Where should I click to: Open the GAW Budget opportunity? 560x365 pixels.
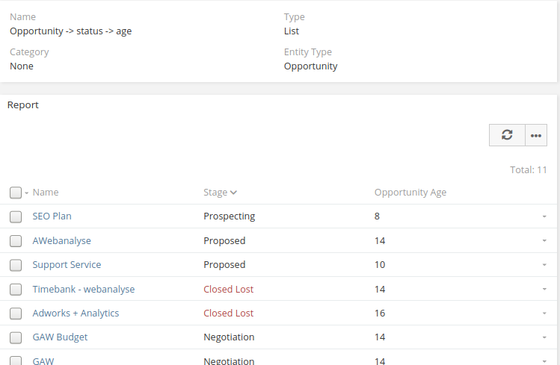pyautogui.click(x=60, y=337)
